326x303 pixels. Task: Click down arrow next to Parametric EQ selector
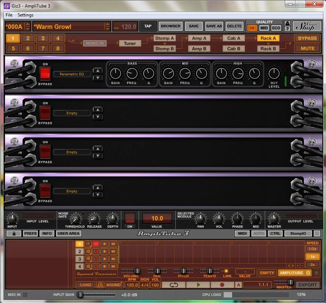(x=98, y=78)
